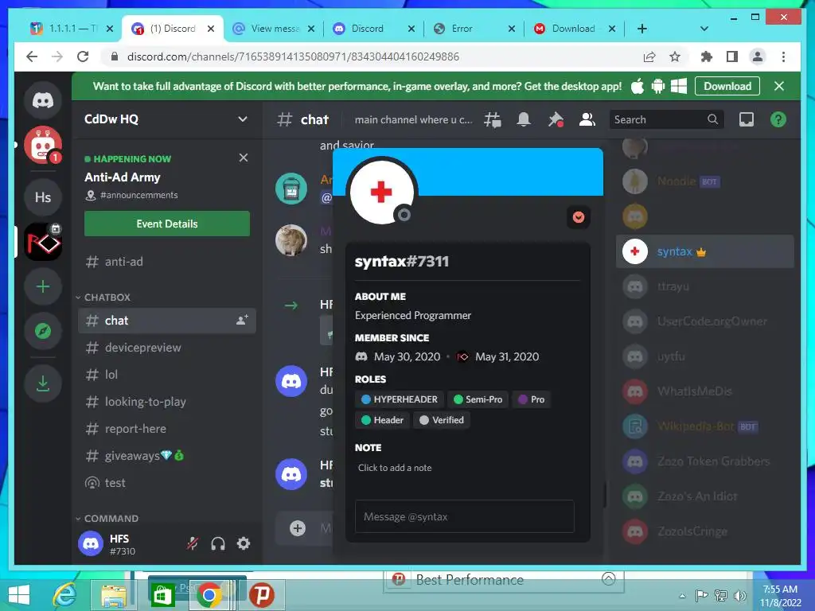Image resolution: width=815 pixels, height=611 pixels.
Task: Open notification settings bell icon
Action: click(524, 119)
